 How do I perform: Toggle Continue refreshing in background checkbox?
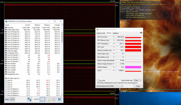pyautogui.click(x=98, y=83)
